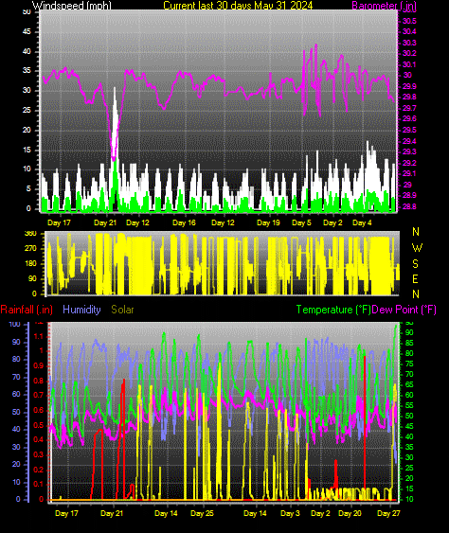The image size is (449, 533).
Task: Click the 5 value on windspeed axis
Action: click(28, 189)
